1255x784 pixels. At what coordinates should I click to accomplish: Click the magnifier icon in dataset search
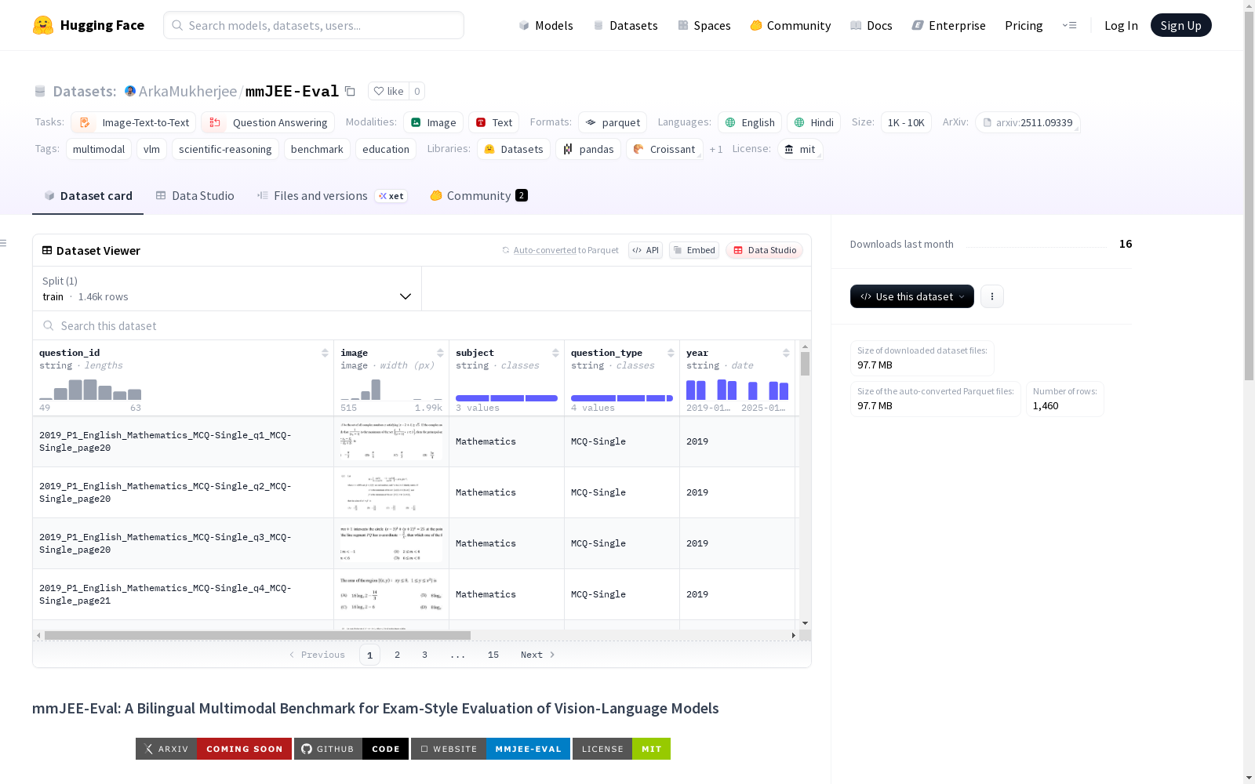(49, 325)
